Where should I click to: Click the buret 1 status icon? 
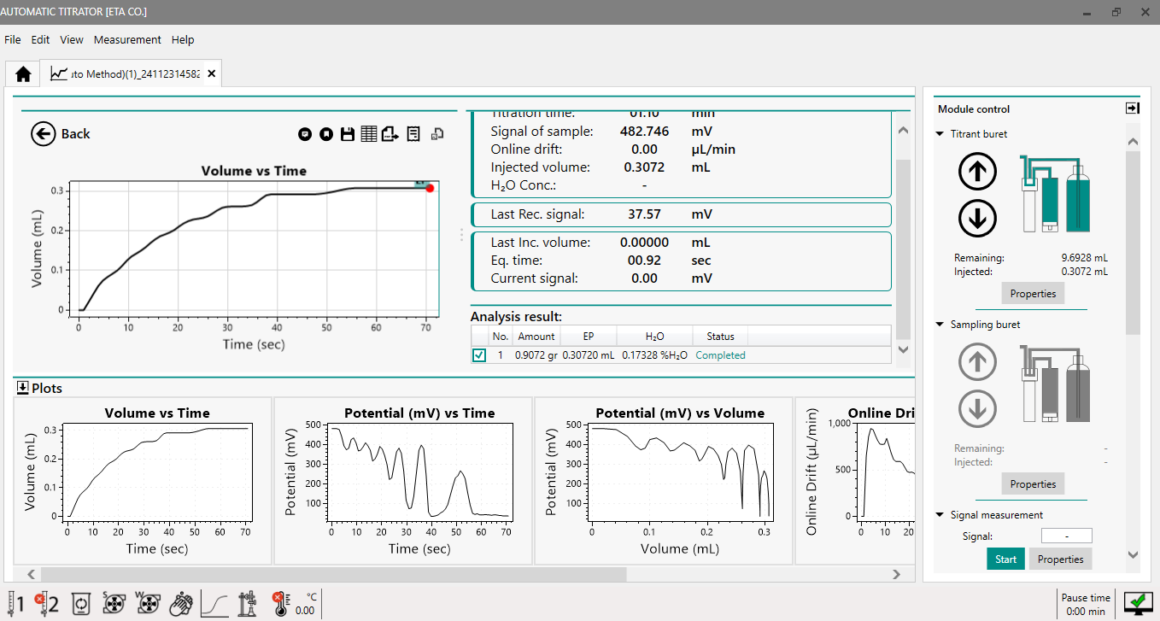(x=15, y=603)
